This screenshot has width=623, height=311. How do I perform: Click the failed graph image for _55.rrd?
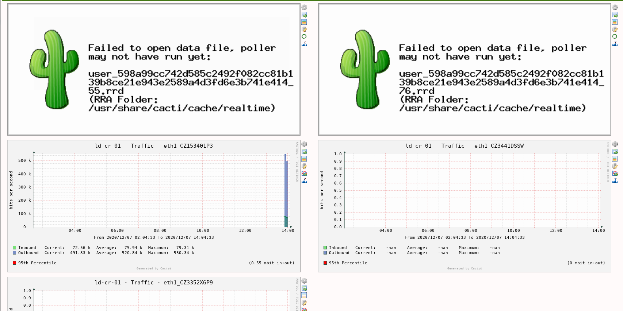[154, 69]
